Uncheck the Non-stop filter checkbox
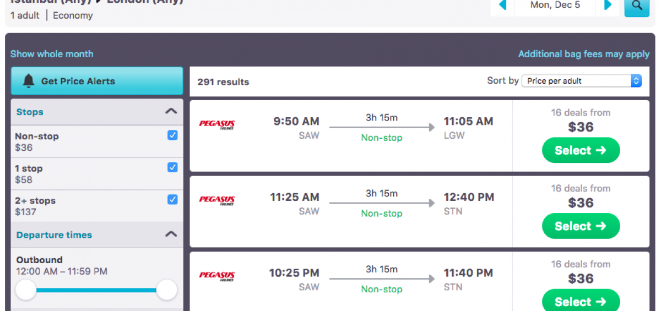The height and width of the screenshot is (311, 661). [x=172, y=135]
